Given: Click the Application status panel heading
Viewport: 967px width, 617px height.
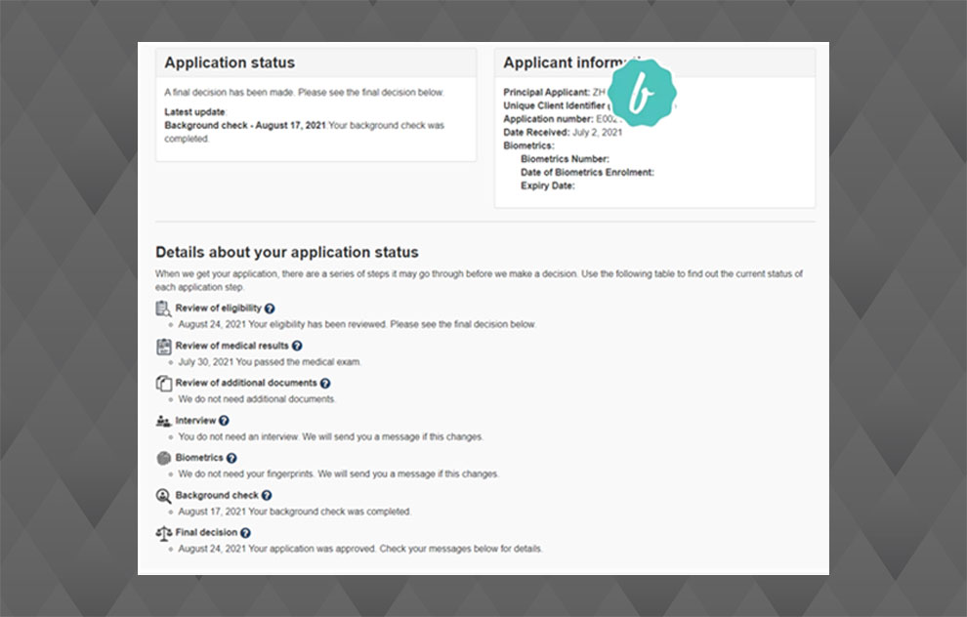Looking at the screenshot, I should tap(230, 63).
